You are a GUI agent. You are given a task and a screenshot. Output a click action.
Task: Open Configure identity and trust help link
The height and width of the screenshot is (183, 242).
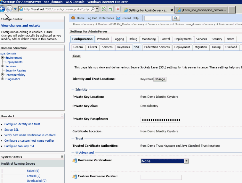pos(22,124)
